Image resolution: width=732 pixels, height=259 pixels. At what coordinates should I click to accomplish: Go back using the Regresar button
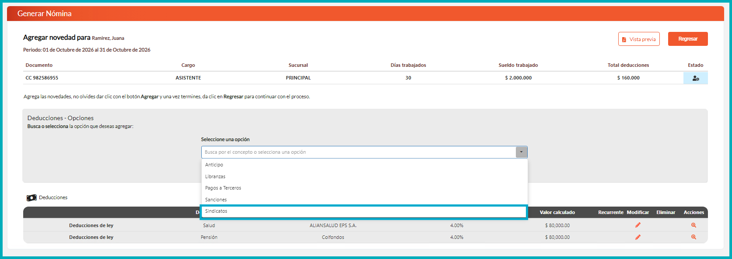click(688, 39)
